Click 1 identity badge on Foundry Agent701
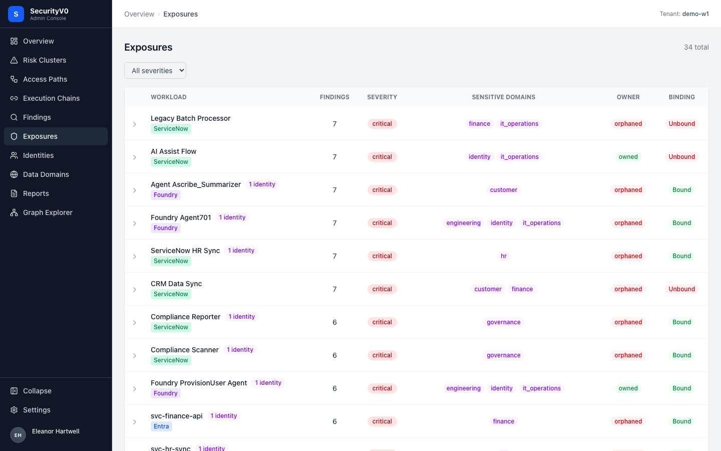This screenshot has height=451, width=721. tap(232, 217)
